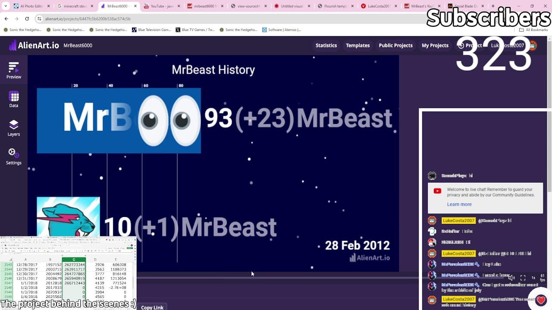Open the Statistics page
The image size is (552, 310).
coord(326,45)
